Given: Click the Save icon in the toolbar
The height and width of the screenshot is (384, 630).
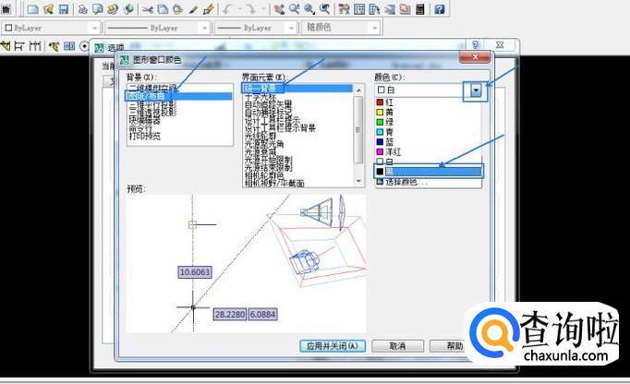Looking at the screenshot, I should [x=64, y=9].
